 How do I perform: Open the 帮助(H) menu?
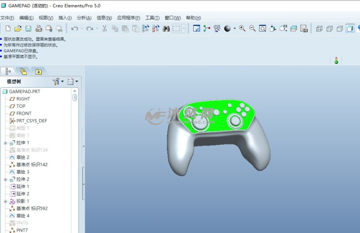pyautogui.click(x=193, y=18)
